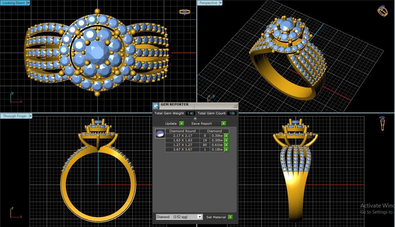
Task: Click the Total Gem Count label
Action: click(211, 113)
